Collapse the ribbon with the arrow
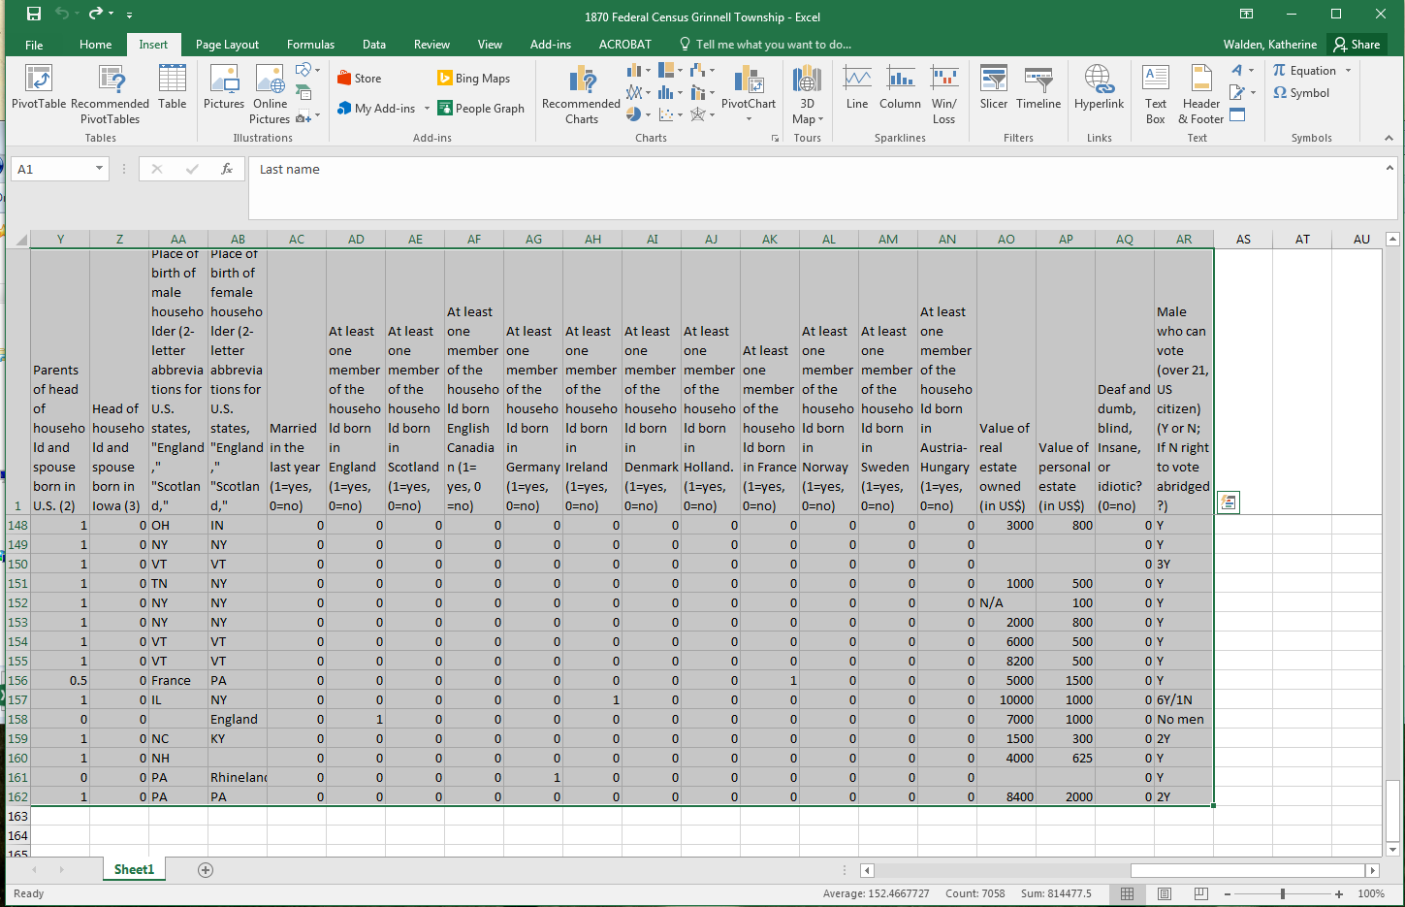This screenshot has width=1405, height=907. pyautogui.click(x=1389, y=138)
